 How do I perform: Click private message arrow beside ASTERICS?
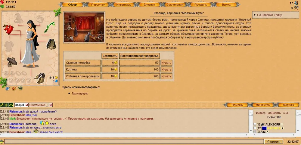(x=255, y=128)
